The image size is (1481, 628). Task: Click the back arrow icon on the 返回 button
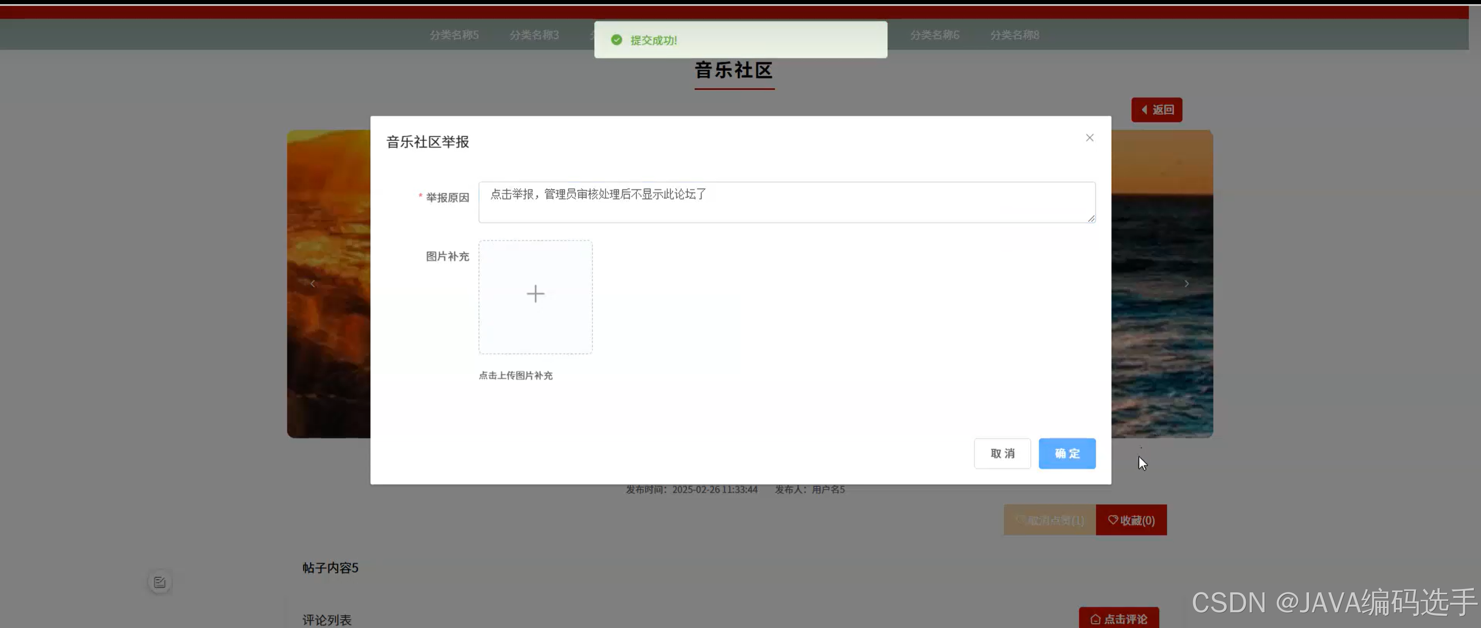pos(1144,109)
